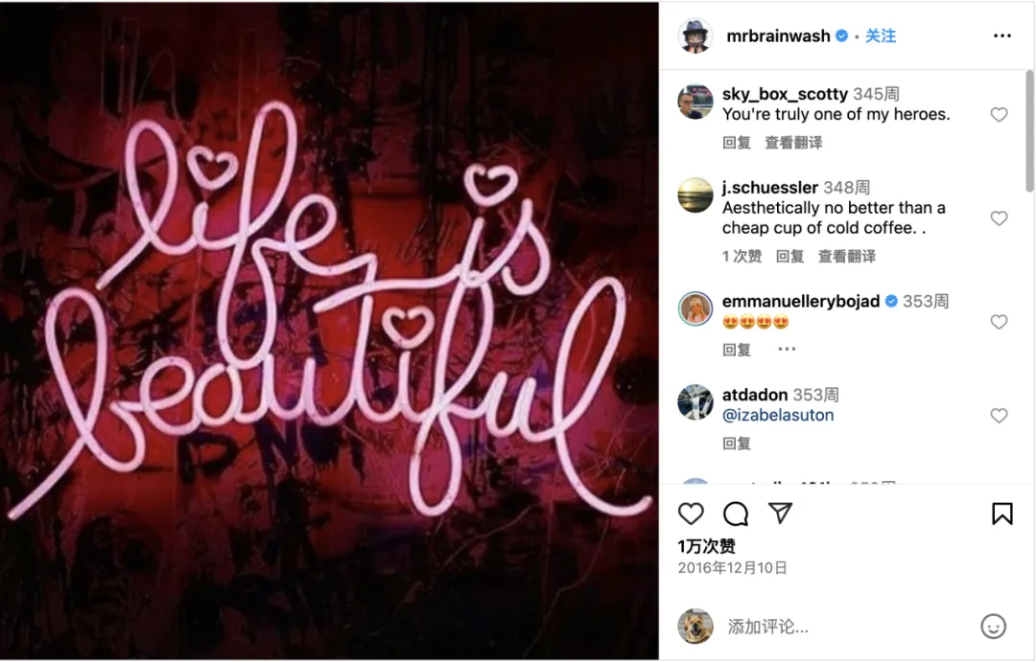1036x662 pixels.
Task: Open @izabelasuton mention link
Action: point(778,415)
